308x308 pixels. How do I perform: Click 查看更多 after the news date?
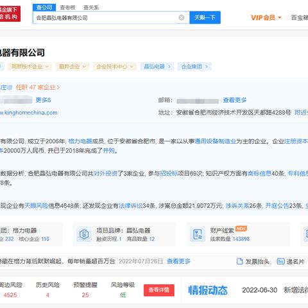click(178, 261)
